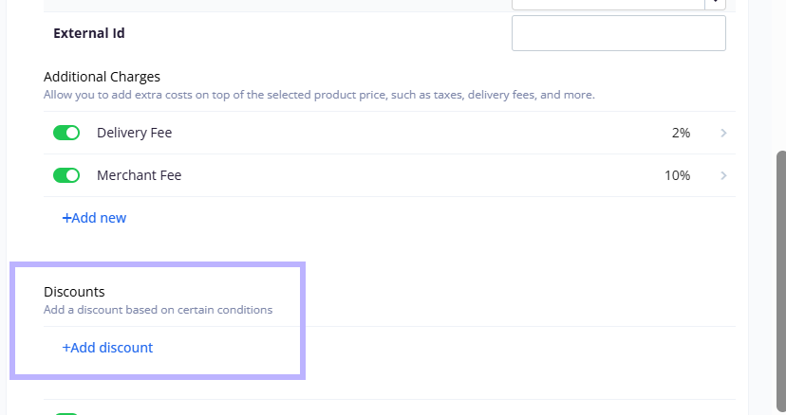Toggle the partially visible green switch below Discounts
Viewport: 786px width, 415px height.
coord(66,413)
